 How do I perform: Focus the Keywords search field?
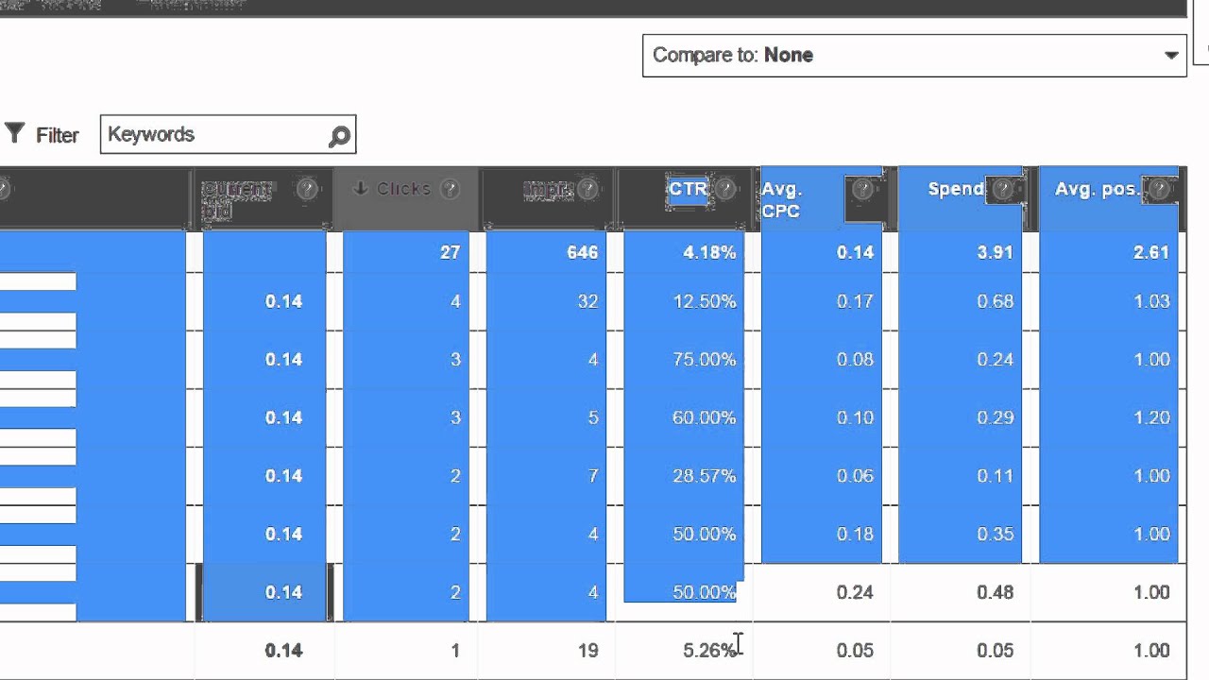(228, 134)
